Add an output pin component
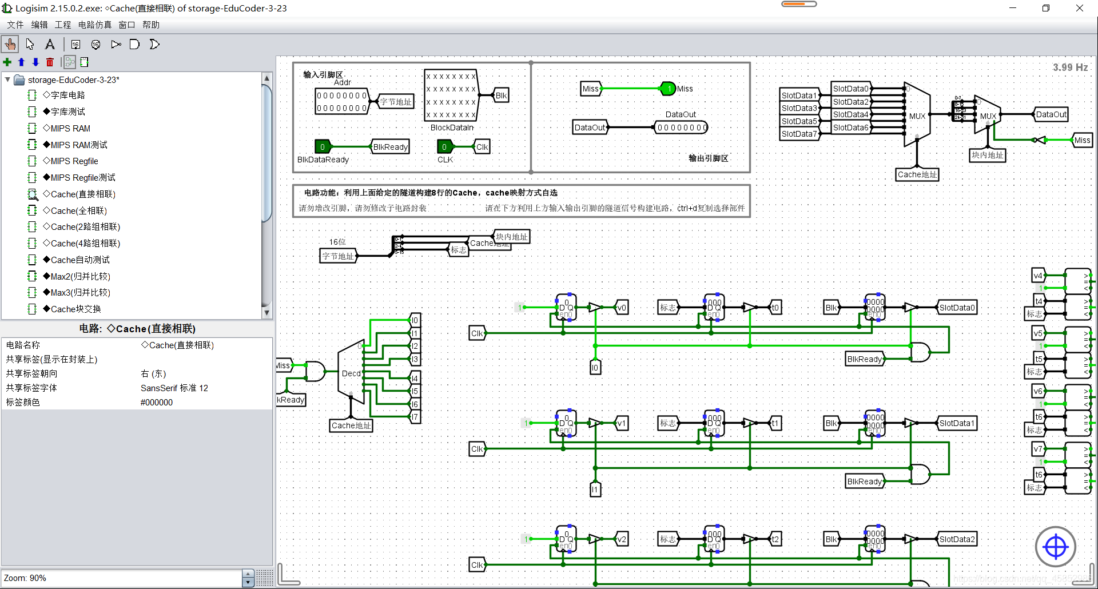This screenshot has width=1098, height=589. click(x=96, y=44)
